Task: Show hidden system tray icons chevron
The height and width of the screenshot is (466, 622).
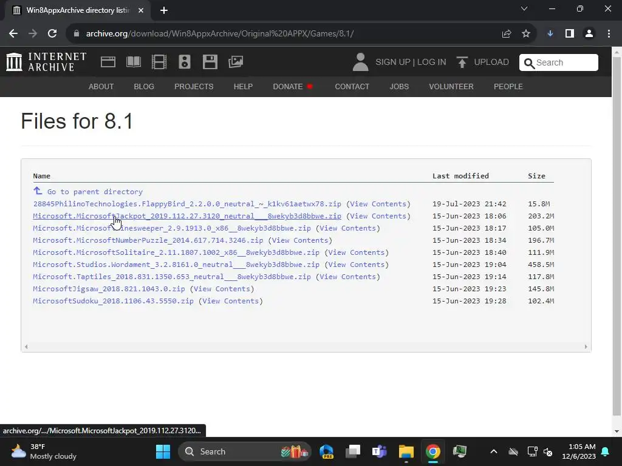Action: [x=493, y=451]
